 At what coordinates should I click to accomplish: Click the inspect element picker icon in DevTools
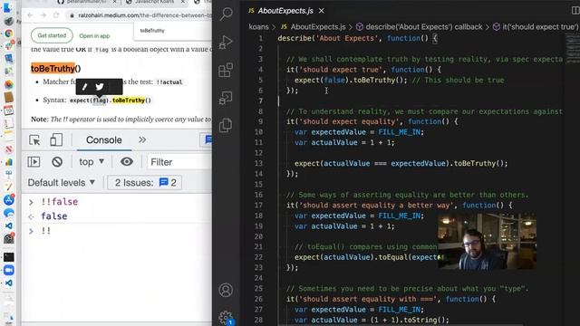pyautogui.click(x=34, y=140)
